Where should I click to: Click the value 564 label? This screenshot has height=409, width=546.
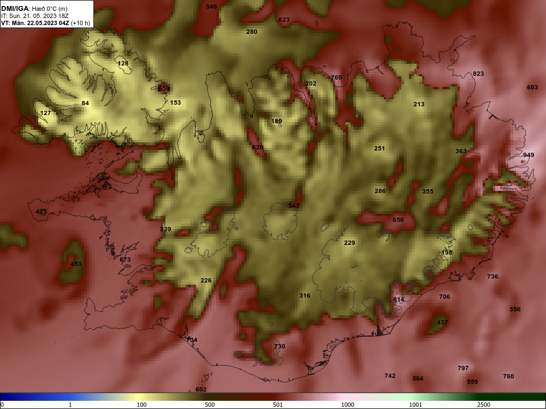tap(418, 378)
